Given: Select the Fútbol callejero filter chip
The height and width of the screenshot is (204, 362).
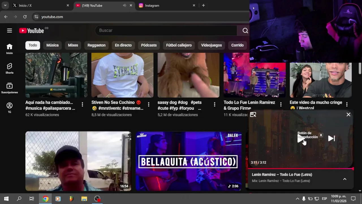Looking at the screenshot, I should (x=179, y=45).
